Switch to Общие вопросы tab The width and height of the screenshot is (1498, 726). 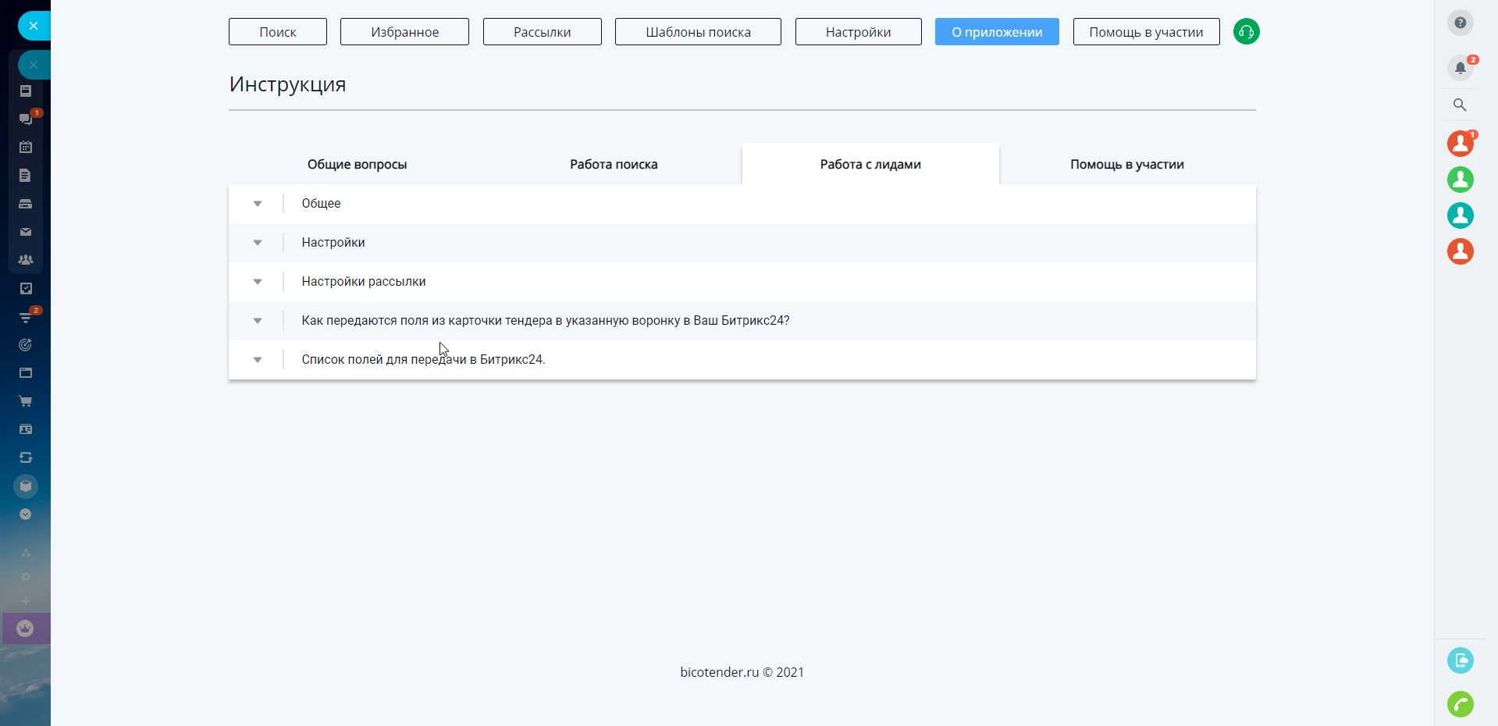[357, 164]
